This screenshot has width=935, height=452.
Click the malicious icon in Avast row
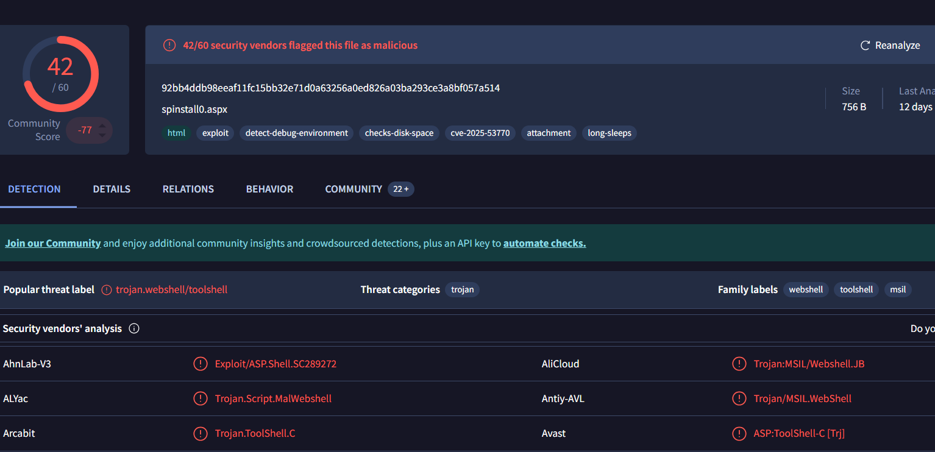pos(739,434)
